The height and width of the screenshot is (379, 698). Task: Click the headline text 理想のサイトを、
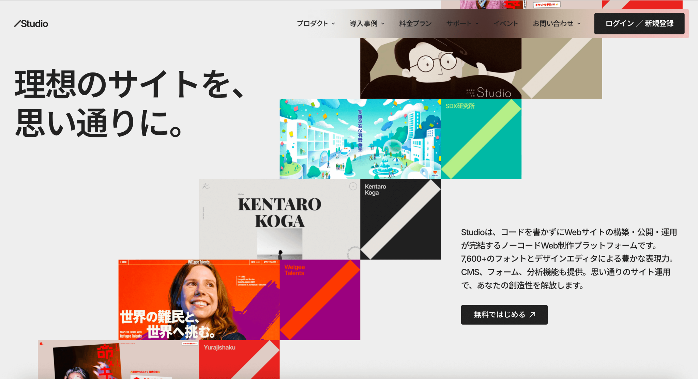pos(130,84)
